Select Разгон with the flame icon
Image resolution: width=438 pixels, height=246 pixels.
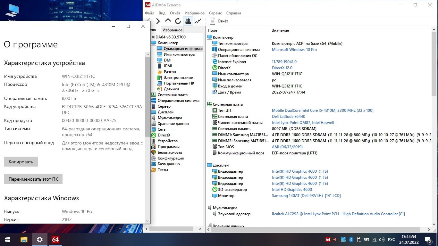click(167, 72)
